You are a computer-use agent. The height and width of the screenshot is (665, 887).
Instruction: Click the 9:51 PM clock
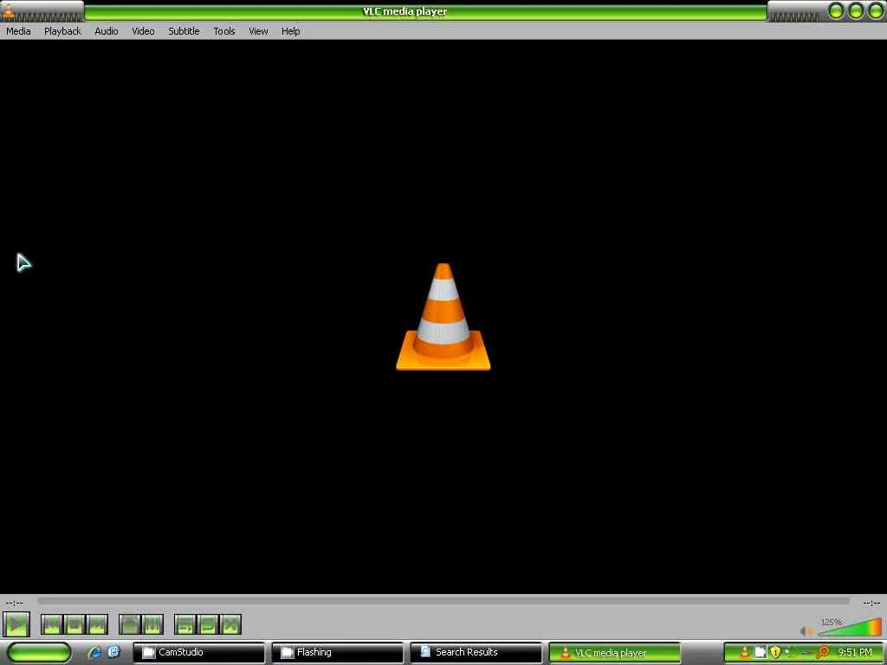click(855, 652)
